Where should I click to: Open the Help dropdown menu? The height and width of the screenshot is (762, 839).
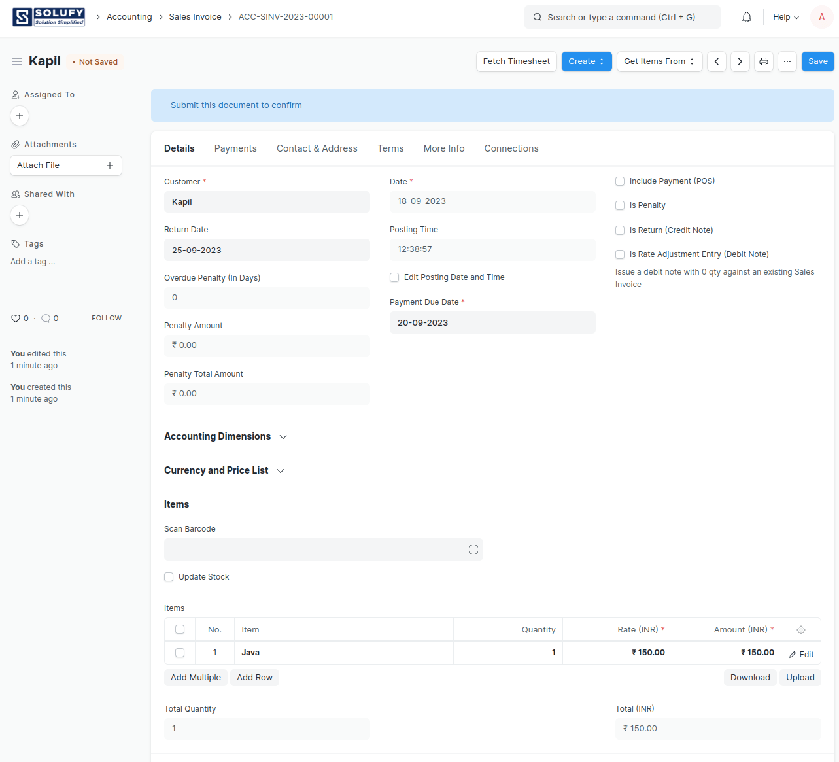coord(786,17)
